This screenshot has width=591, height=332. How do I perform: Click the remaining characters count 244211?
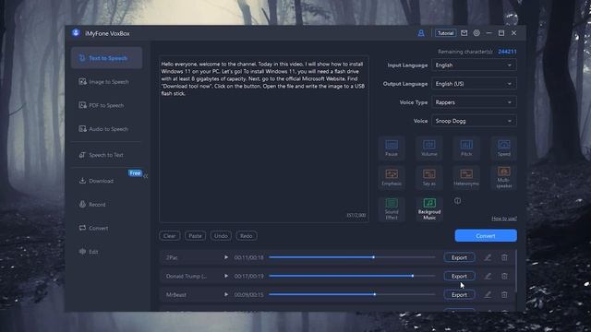click(507, 52)
